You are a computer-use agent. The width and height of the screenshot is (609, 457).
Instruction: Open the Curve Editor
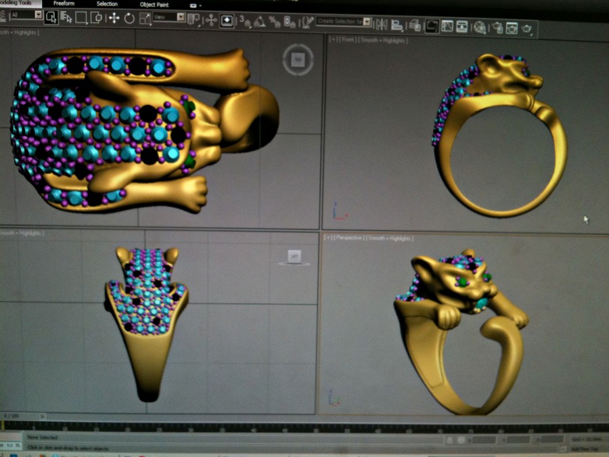coord(447,26)
